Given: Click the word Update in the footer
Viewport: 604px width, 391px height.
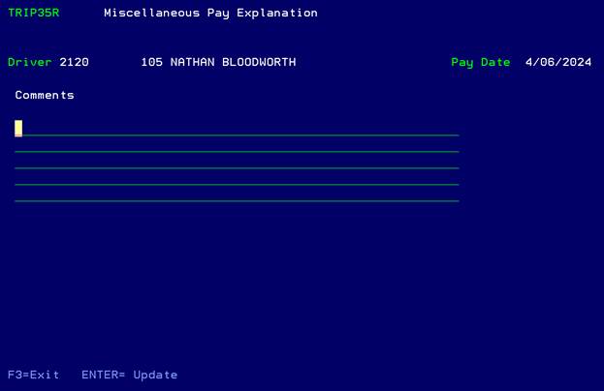Looking at the screenshot, I should (155, 375).
